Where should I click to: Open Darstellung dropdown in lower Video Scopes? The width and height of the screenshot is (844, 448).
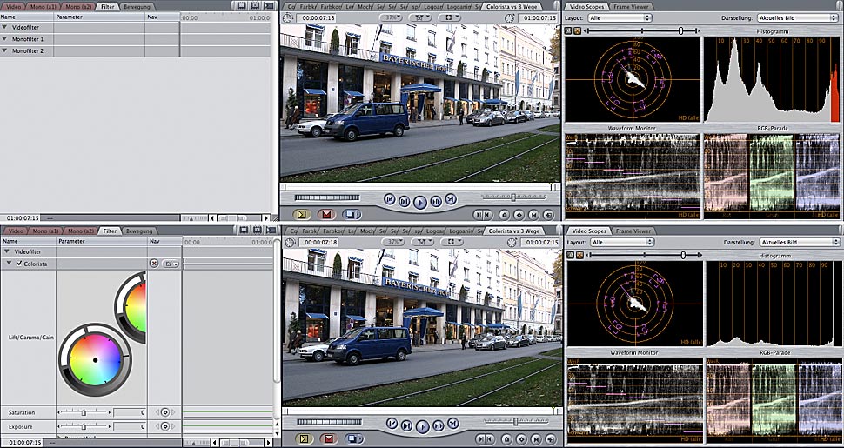click(x=797, y=242)
